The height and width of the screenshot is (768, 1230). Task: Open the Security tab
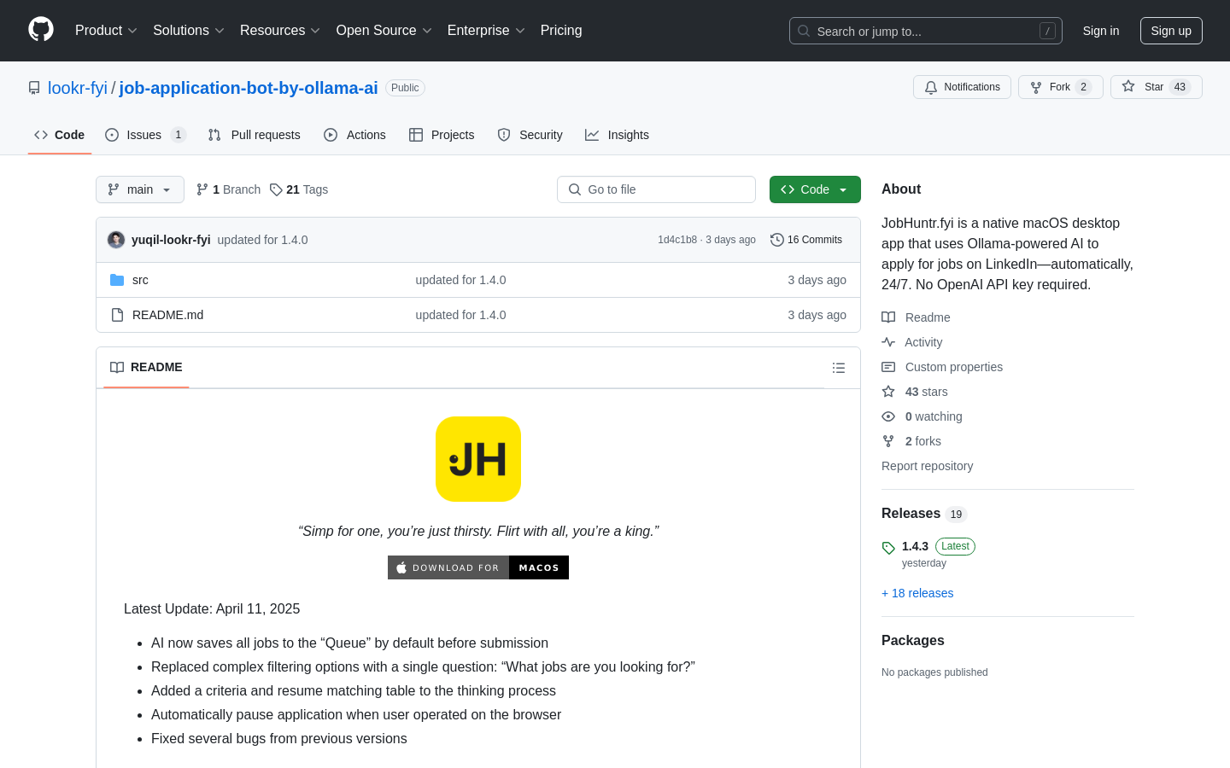(530, 135)
